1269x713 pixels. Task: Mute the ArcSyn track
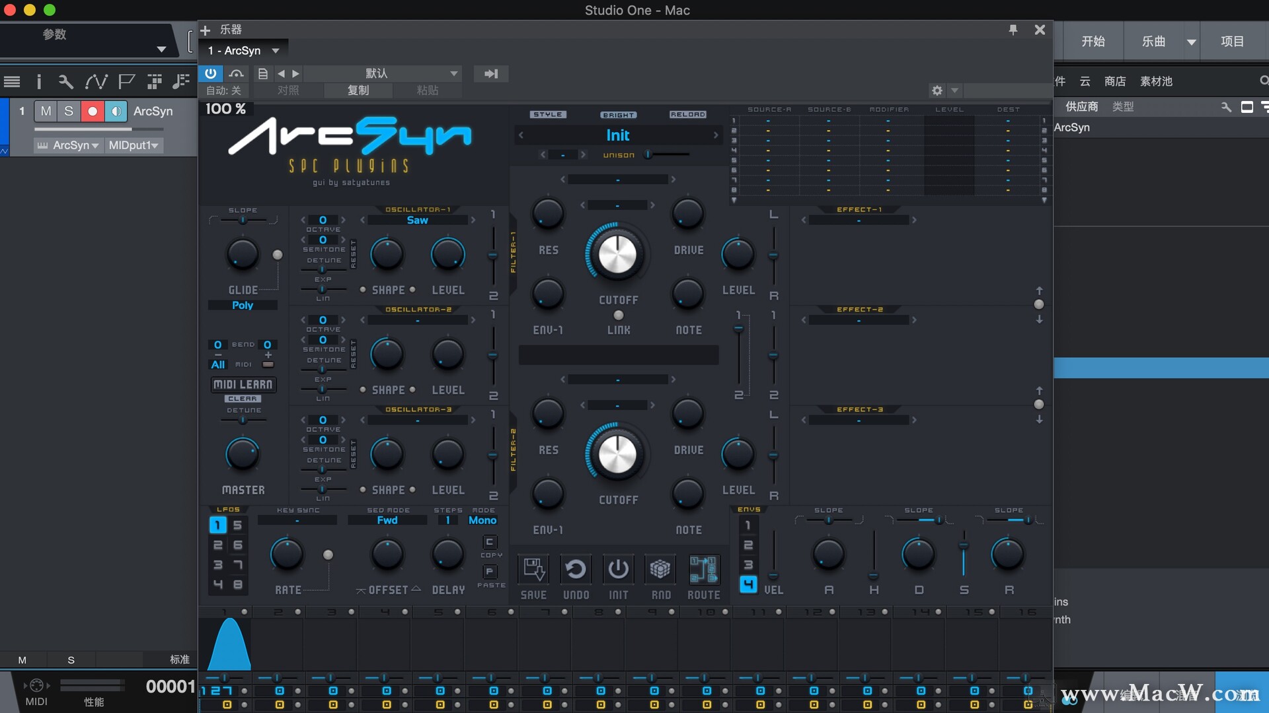click(x=46, y=111)
